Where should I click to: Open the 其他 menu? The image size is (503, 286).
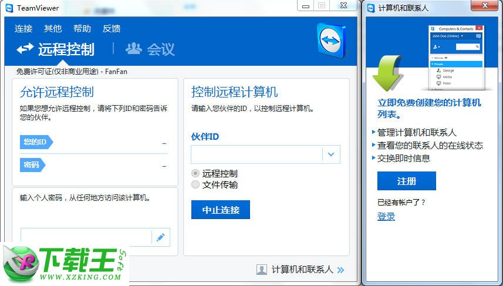[53, 29]
